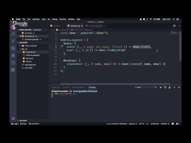The width and height of the screenshot is (191, 143).
Task: Click the Diego user in status bar
Action: [23, 124]
